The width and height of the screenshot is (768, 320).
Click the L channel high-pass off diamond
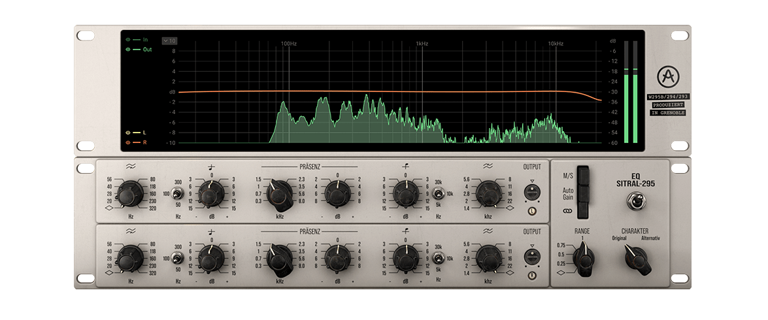(x=109, y=208)
